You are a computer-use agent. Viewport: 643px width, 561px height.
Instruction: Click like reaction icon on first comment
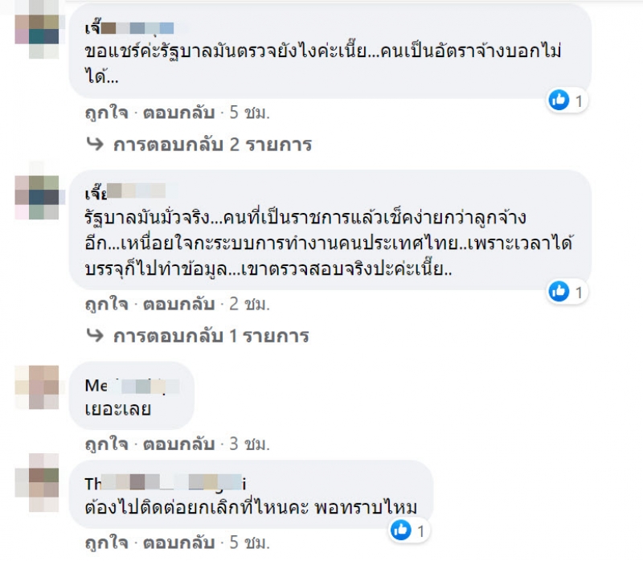(559, 100)
